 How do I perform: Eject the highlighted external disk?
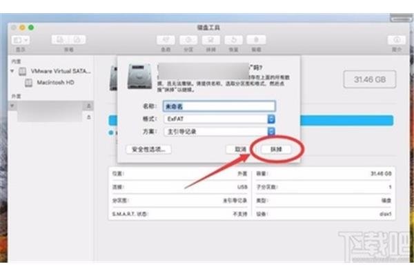[x=89, y=106]
